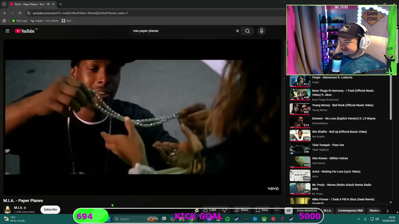The height and width of the screenshot is (224, 399).
Task: Click the M.I.A. - Paper Planes title
Action: click(x=23, y=201)
